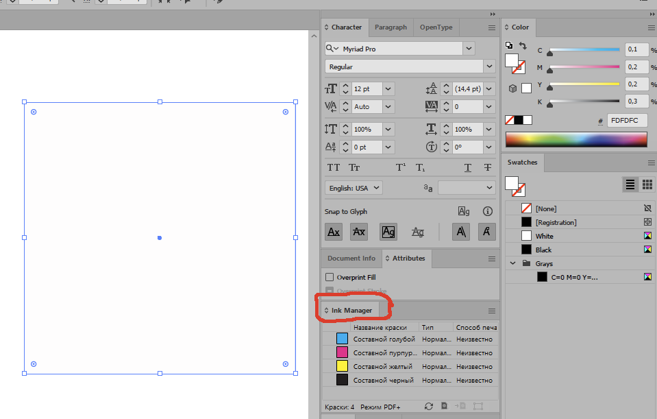Click the Snap to Angular Guides button
The height and width of the screenshot is (419, 657).
(x=461, y=232)
